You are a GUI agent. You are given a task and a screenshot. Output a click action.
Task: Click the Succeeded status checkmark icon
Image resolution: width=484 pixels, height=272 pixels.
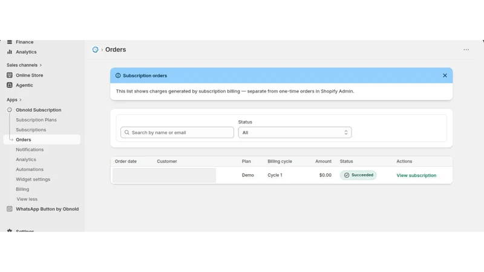coord(347,175)
